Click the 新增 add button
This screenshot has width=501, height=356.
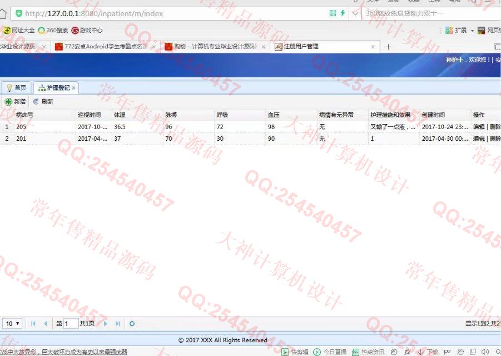click(15, 102)
